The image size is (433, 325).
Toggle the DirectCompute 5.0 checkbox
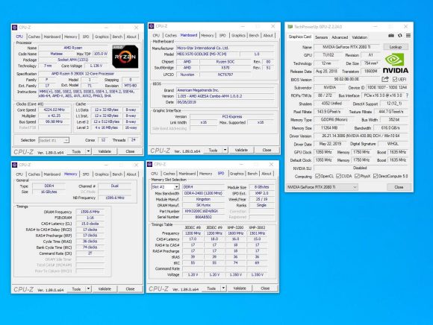click(x=376, y=176)
